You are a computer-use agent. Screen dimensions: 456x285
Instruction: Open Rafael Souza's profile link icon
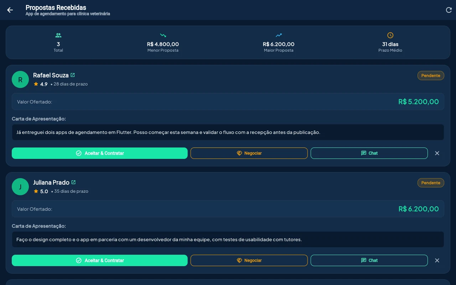tap(73, 75)
